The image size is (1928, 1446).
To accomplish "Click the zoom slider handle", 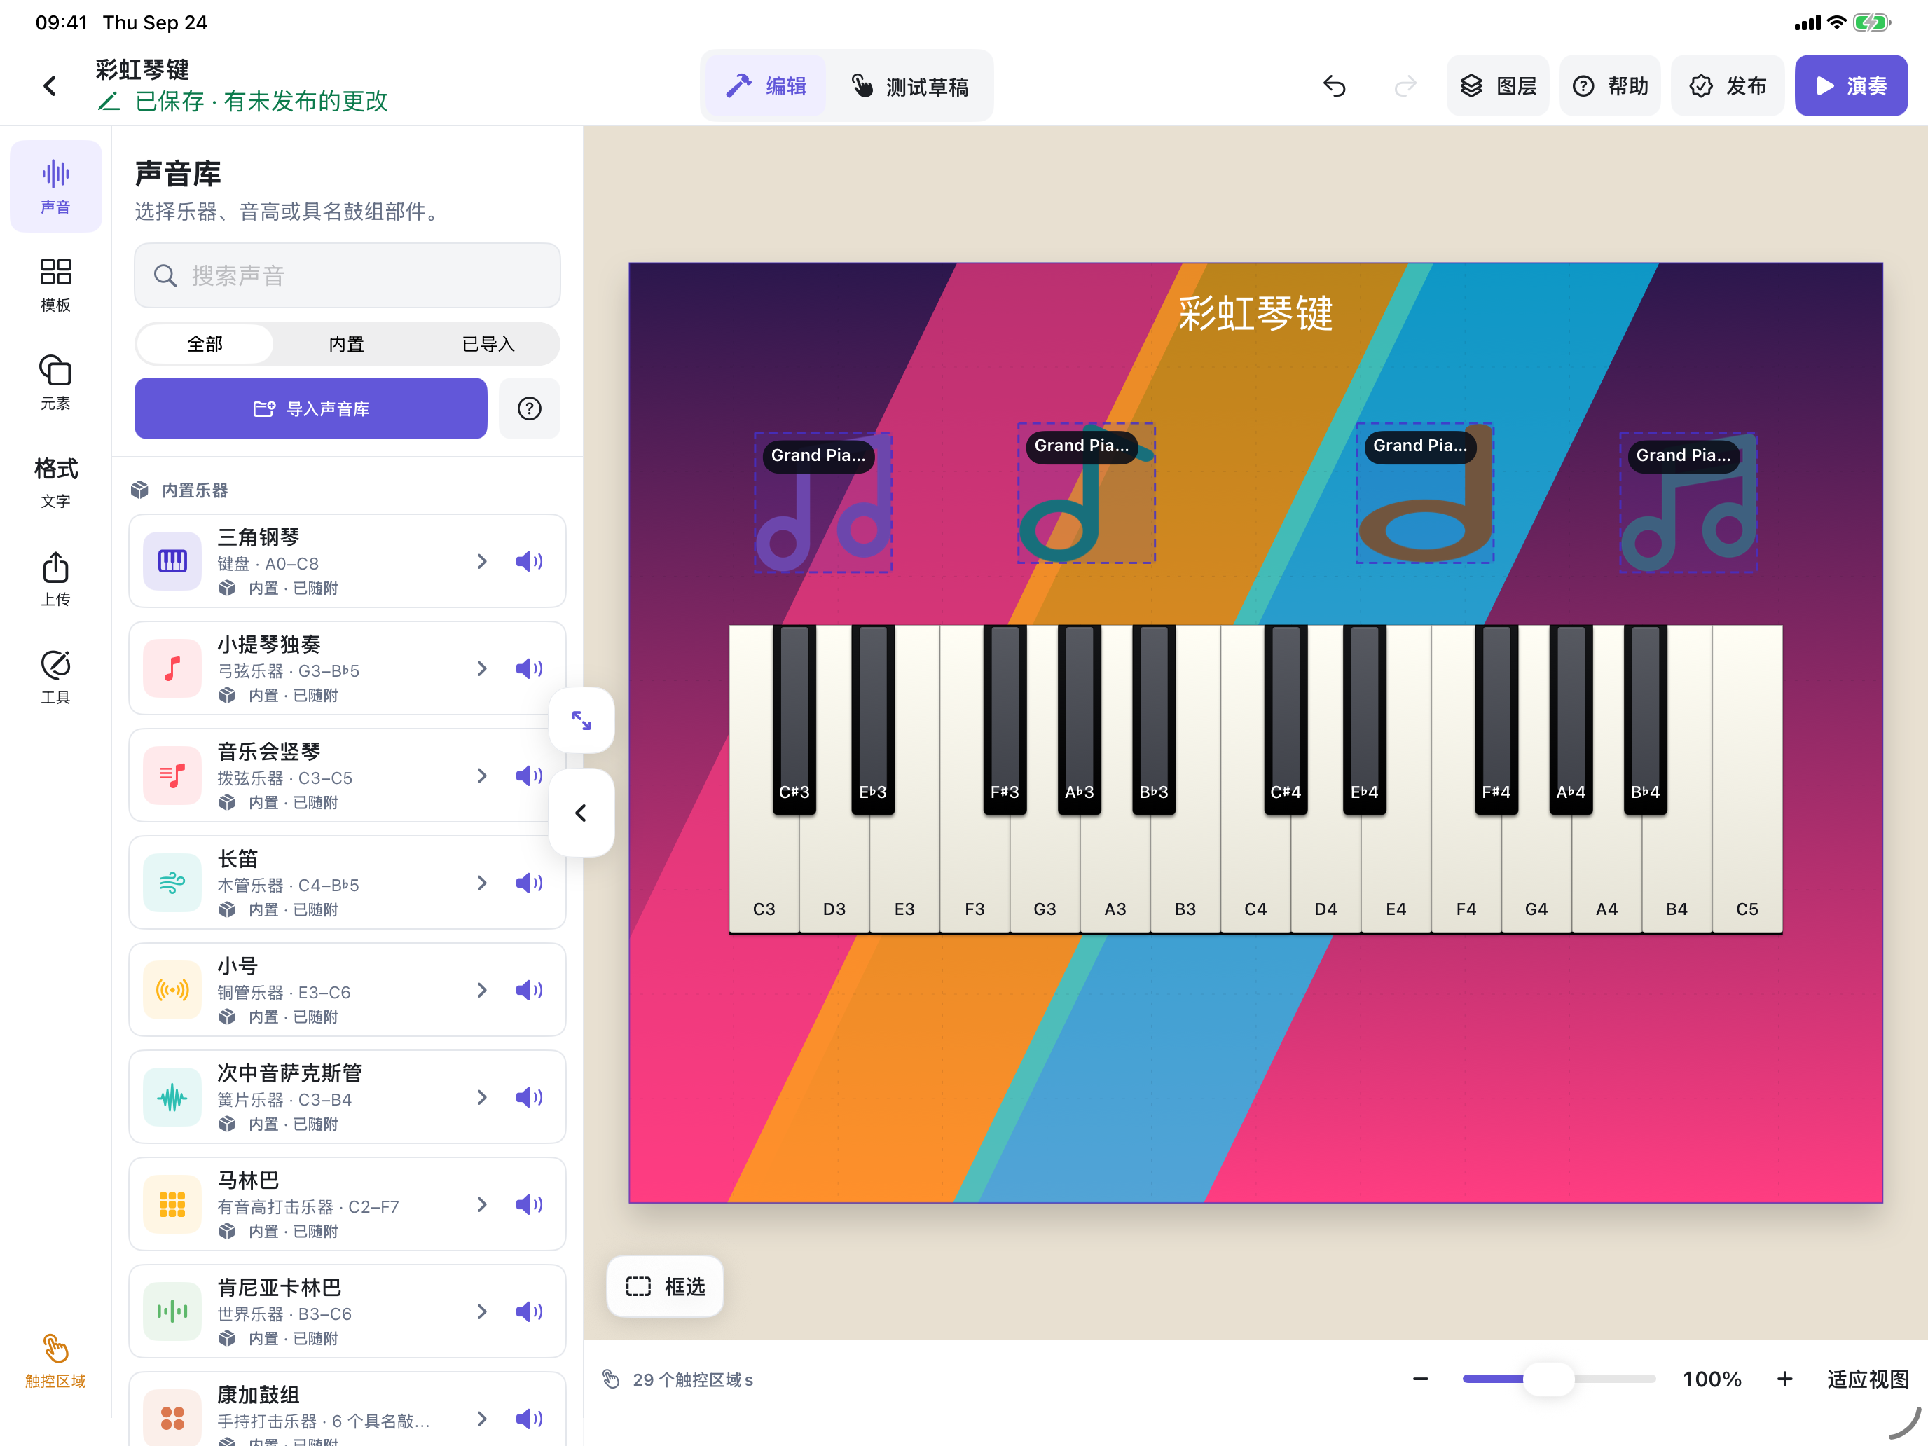I will (1549, 1379).
